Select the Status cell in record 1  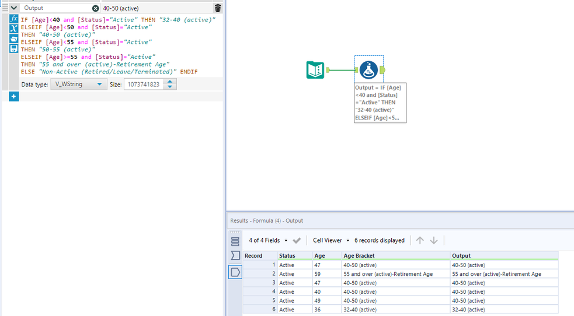[295, 265]
